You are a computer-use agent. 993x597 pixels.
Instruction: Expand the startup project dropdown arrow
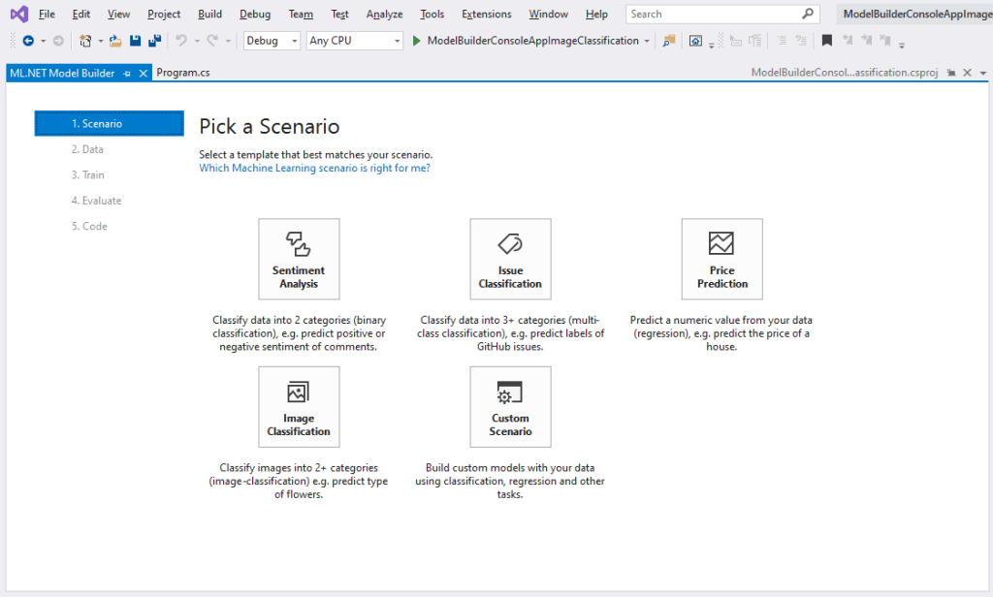tap(645, 41)
